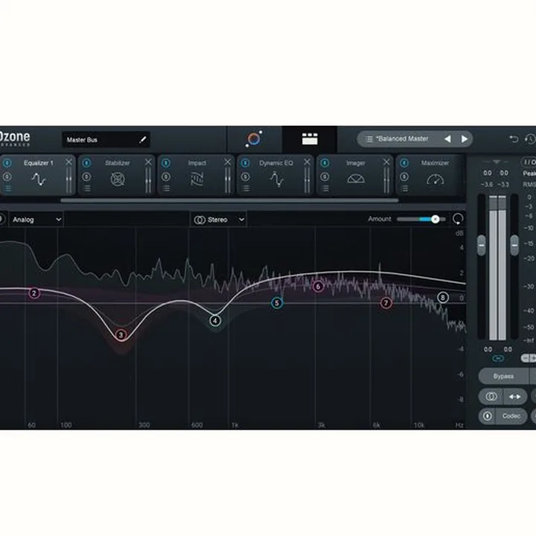Load the next preset with right arrow
Image resolution: width=536 pixels, height=536 pixels.
coord(465,138)
